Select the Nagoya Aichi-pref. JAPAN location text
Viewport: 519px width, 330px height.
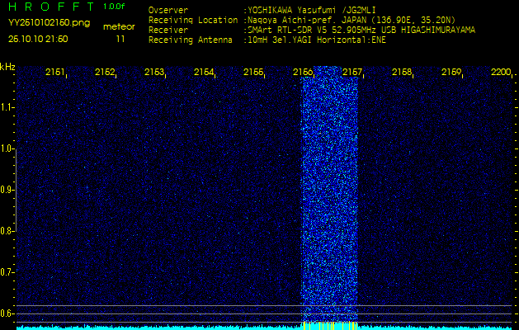point(352,20)
